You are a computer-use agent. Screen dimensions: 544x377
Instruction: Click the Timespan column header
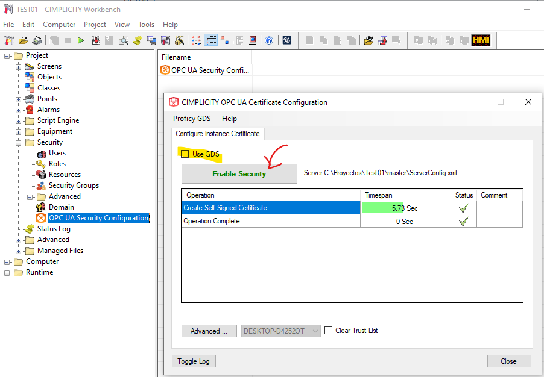pos(405,195)
